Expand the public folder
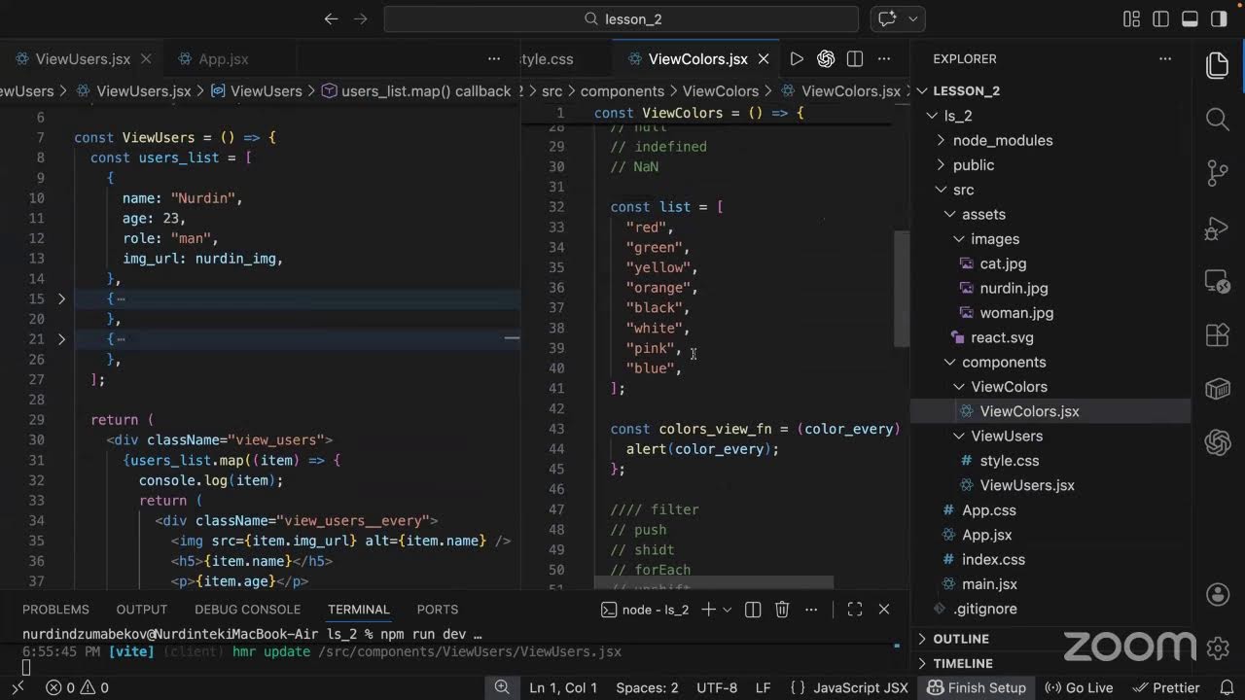The image size is (1245, 700). tap(974, 165)
